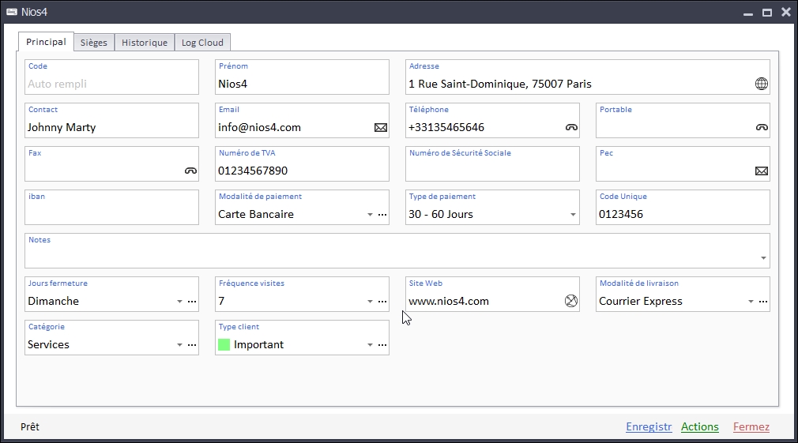Click the envelope icon in Pec field
Viewport: 798px width, 443px height.
(762, 171)
